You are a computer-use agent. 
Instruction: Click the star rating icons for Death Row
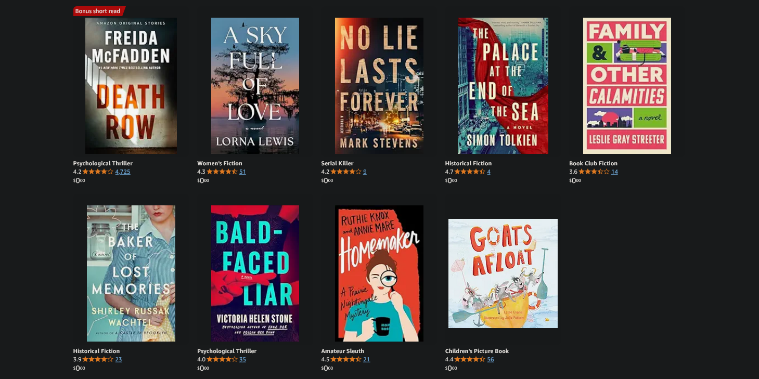point(98,172)
